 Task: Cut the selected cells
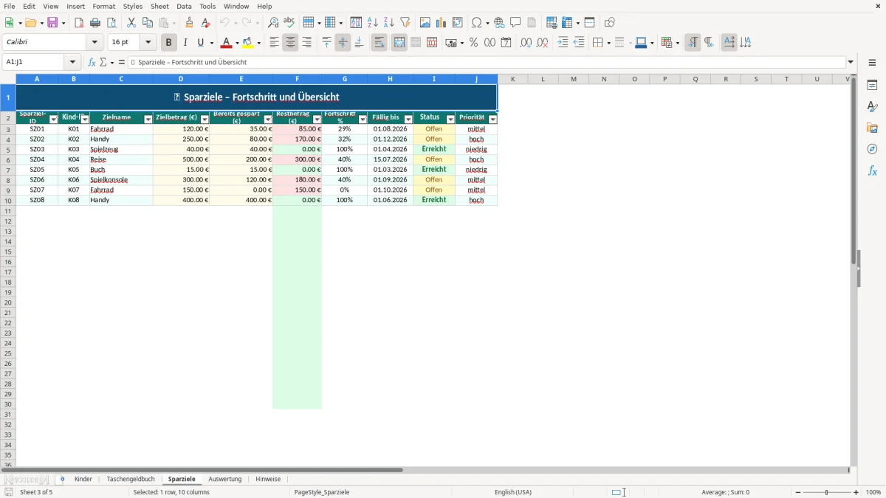[x=131, y=23]
